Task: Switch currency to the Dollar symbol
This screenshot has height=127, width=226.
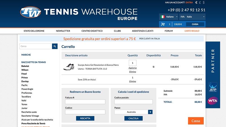Action: point(204,3)
